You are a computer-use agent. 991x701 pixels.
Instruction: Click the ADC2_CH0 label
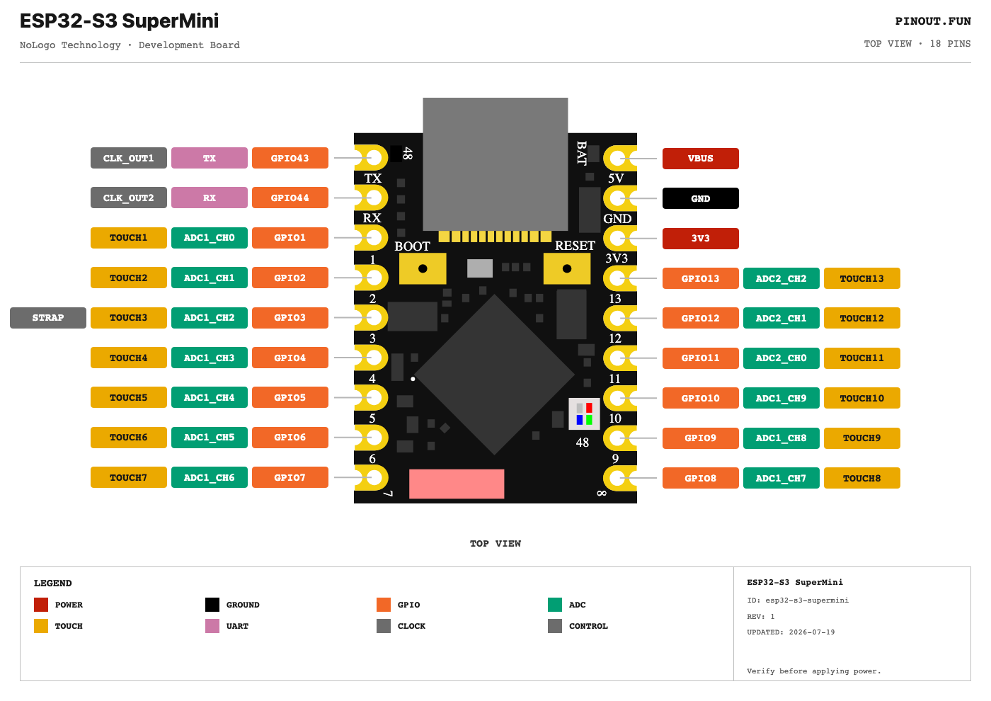(x=781, y=358)
